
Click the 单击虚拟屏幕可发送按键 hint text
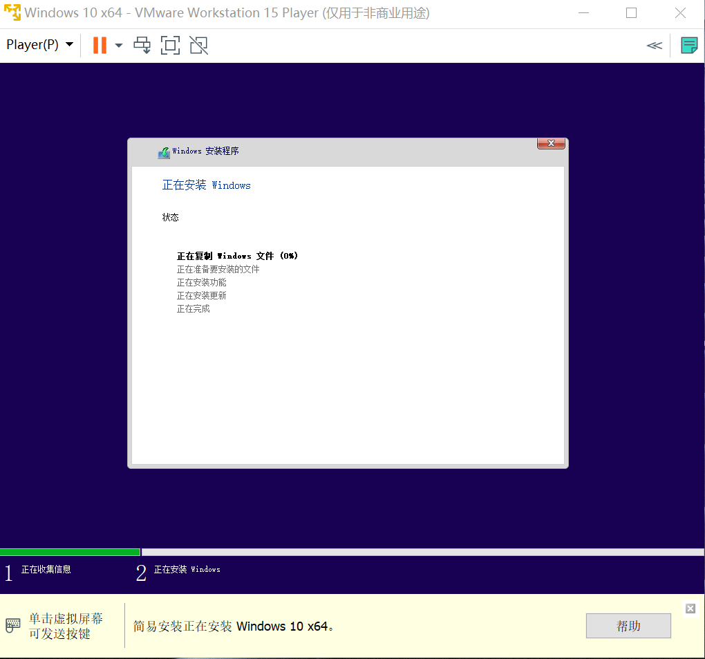point(66,626)
